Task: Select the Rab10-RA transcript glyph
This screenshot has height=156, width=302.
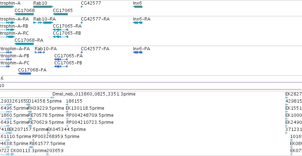Action: (x=43, y=23)
